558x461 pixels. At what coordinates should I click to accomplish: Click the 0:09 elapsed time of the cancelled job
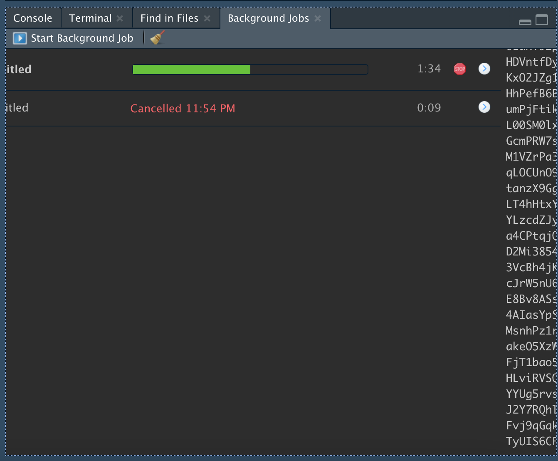[x=429, y=107]
